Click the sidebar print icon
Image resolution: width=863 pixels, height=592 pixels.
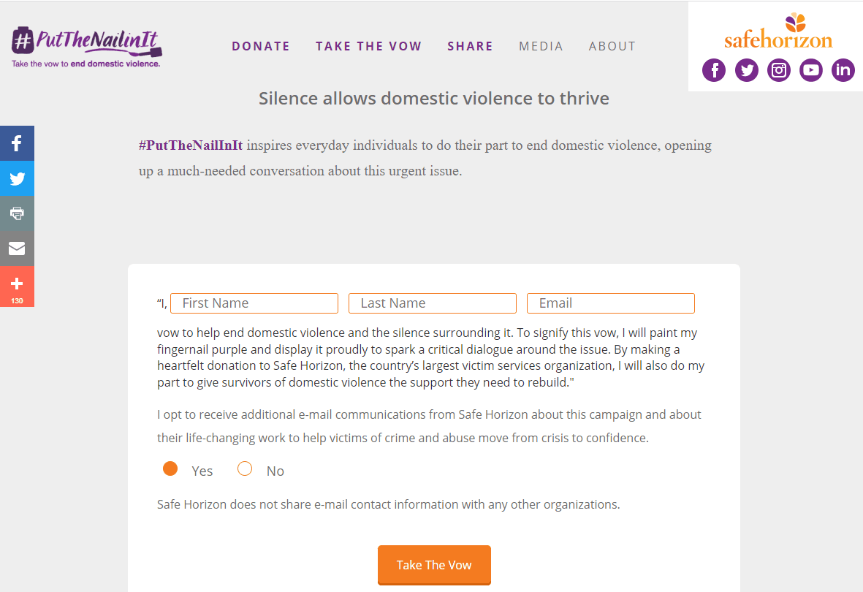coord(17,213)
